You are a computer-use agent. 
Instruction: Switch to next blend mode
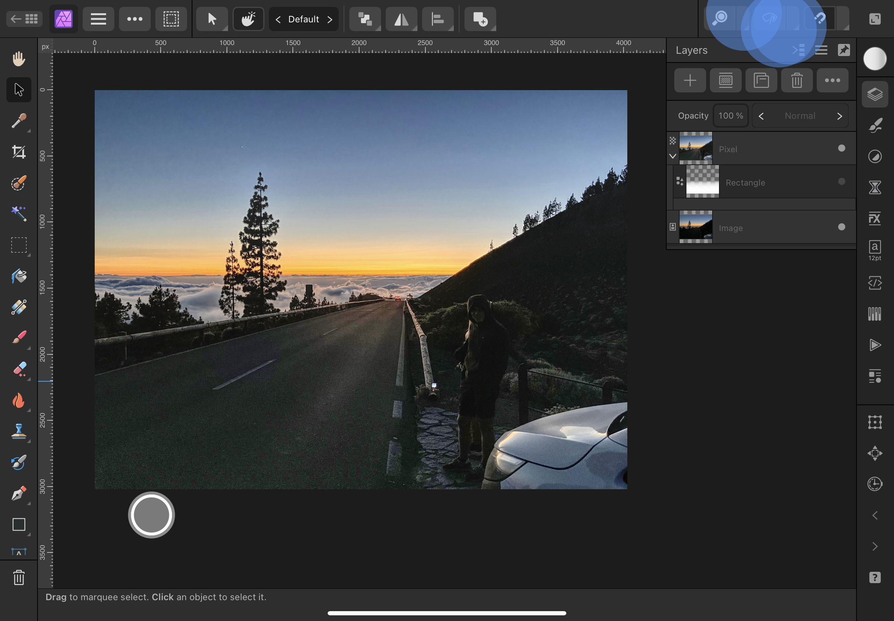[x=839, y=116]
